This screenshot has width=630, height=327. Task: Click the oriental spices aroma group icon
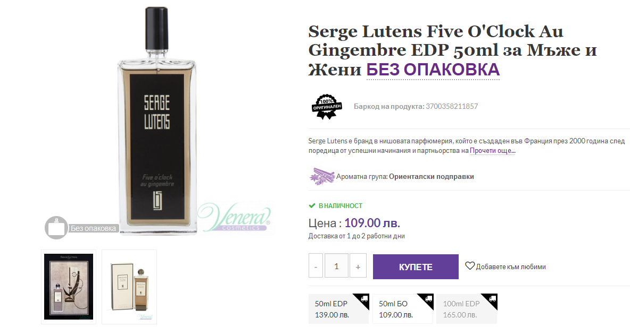(x=321, y=176)
